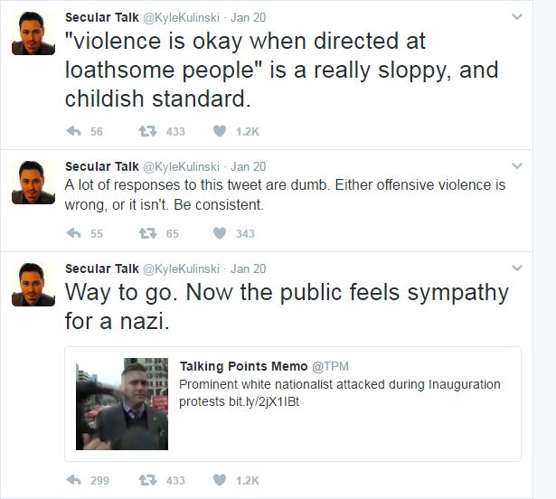Click the quoted tweet's video thumbnail
556x499 pixels.
pos(122,404)
